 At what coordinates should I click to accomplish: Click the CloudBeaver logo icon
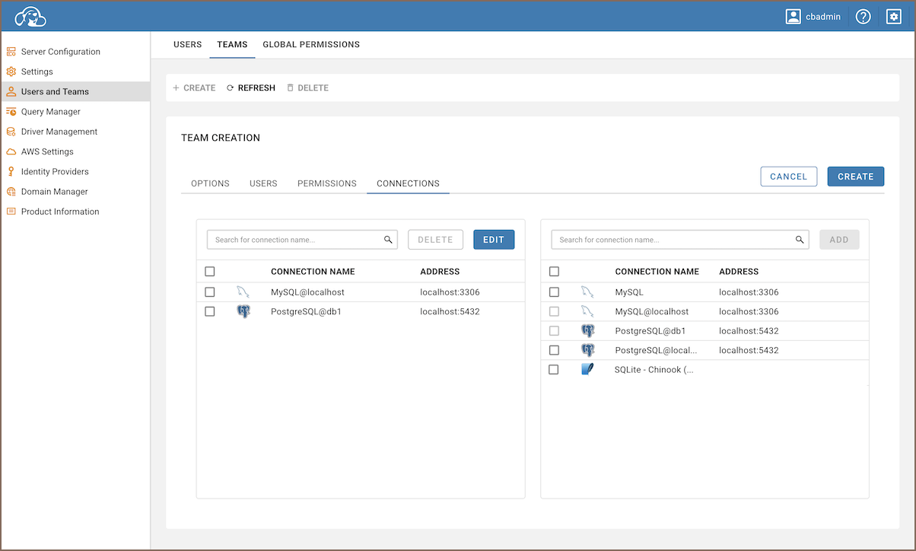tap(30, 16)
